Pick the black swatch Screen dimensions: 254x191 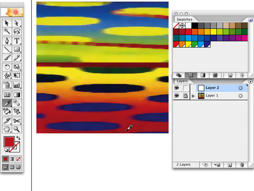click(195, 25)
